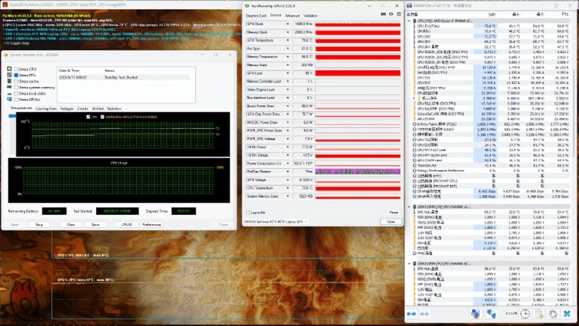Open GPU Clock sensor dropdown arrow

pyautogui.click(x=288, y=24)
